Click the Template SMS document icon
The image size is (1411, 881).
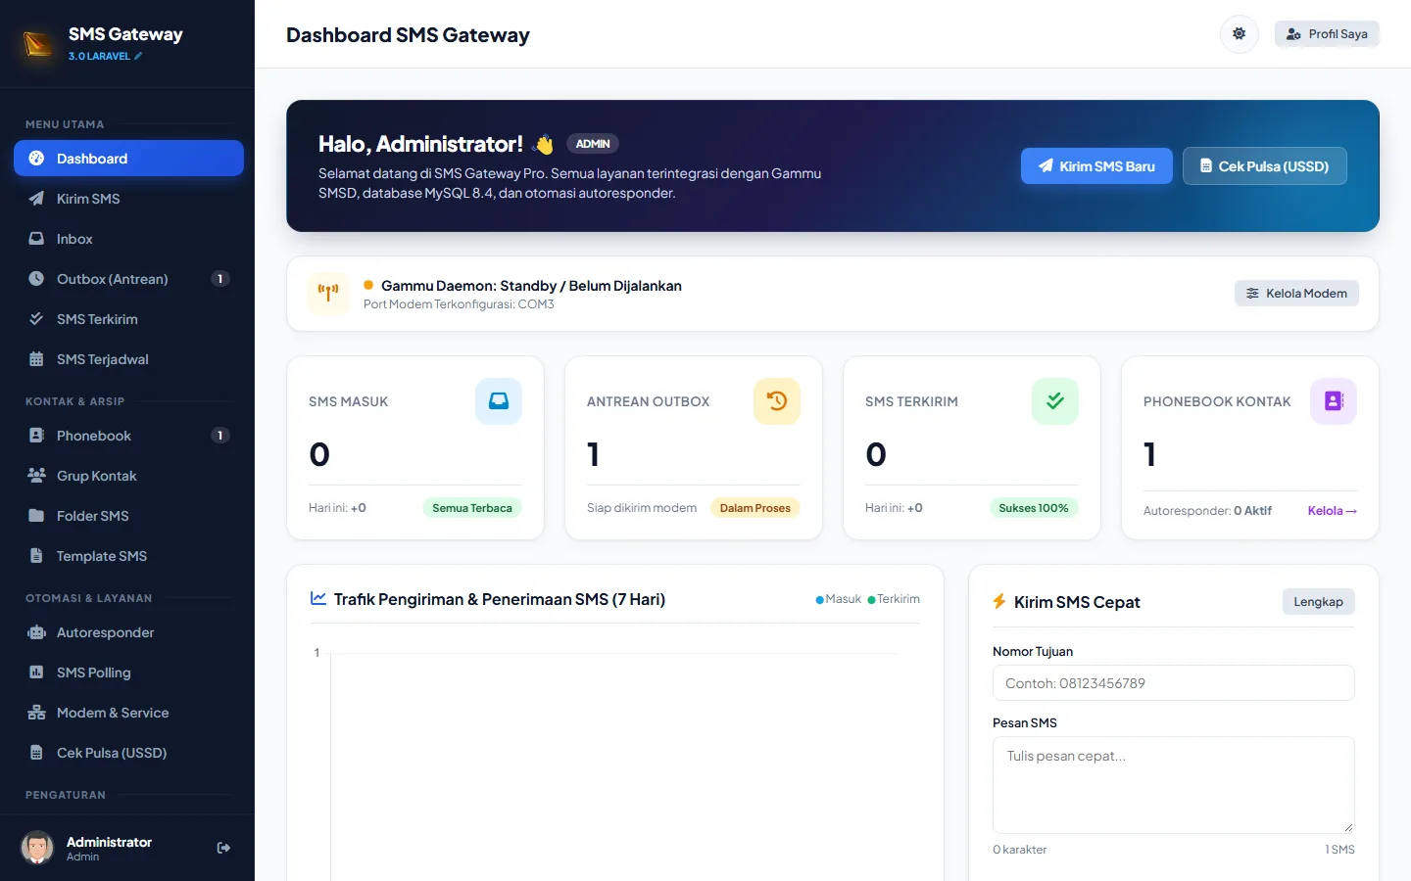click(x=36, y=556)
